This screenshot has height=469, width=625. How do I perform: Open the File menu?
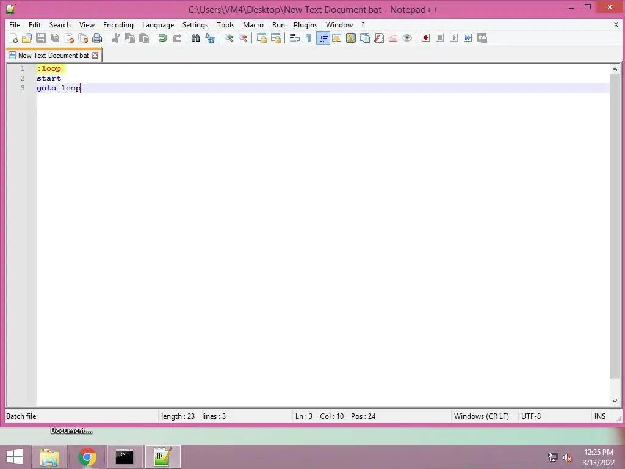pyautogui.click(x=15, y=24)
